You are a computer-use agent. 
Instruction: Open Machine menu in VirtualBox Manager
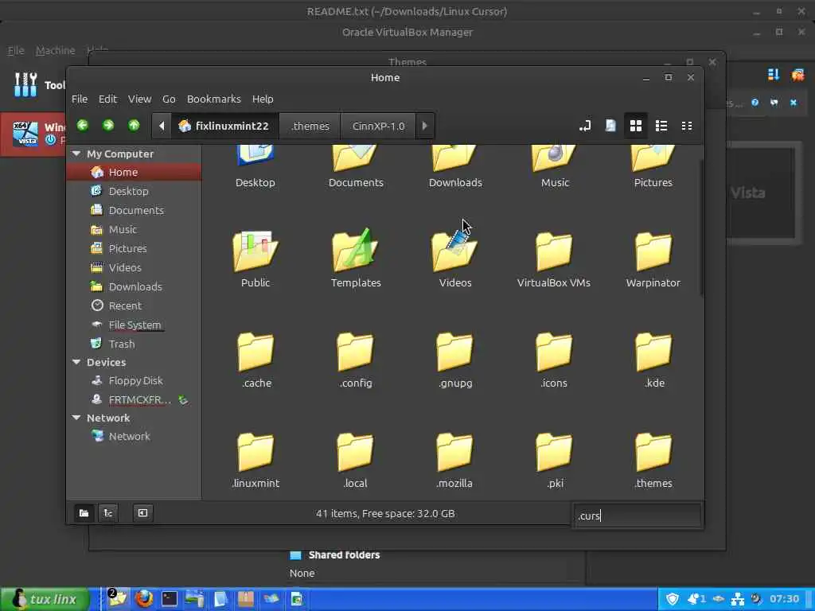click(55, 50)
